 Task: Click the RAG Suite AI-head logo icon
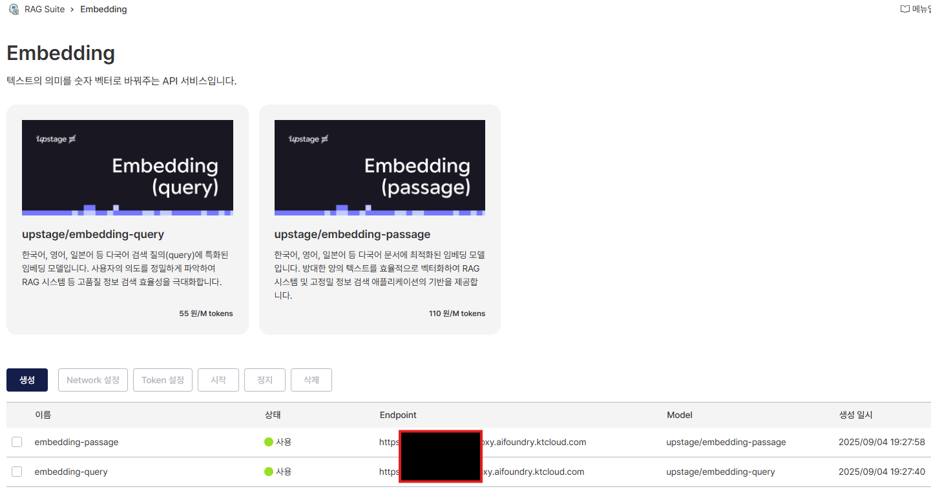coord(13,9)
